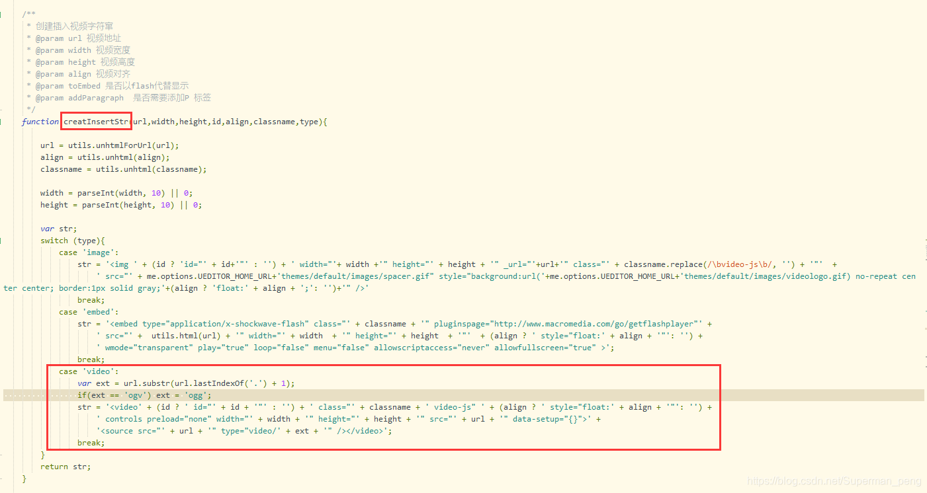Viewport: 927px width, 493px height.
Task: Click the 'width = parseInt(width, 10) || 0;' line
Action: click(116, 193)
